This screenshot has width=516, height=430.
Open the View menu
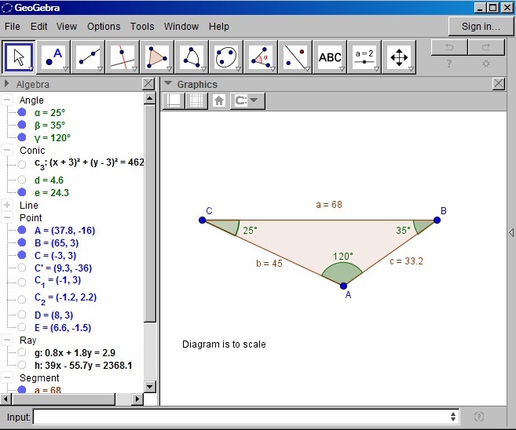pyautogui.click(x=67, y=27)
